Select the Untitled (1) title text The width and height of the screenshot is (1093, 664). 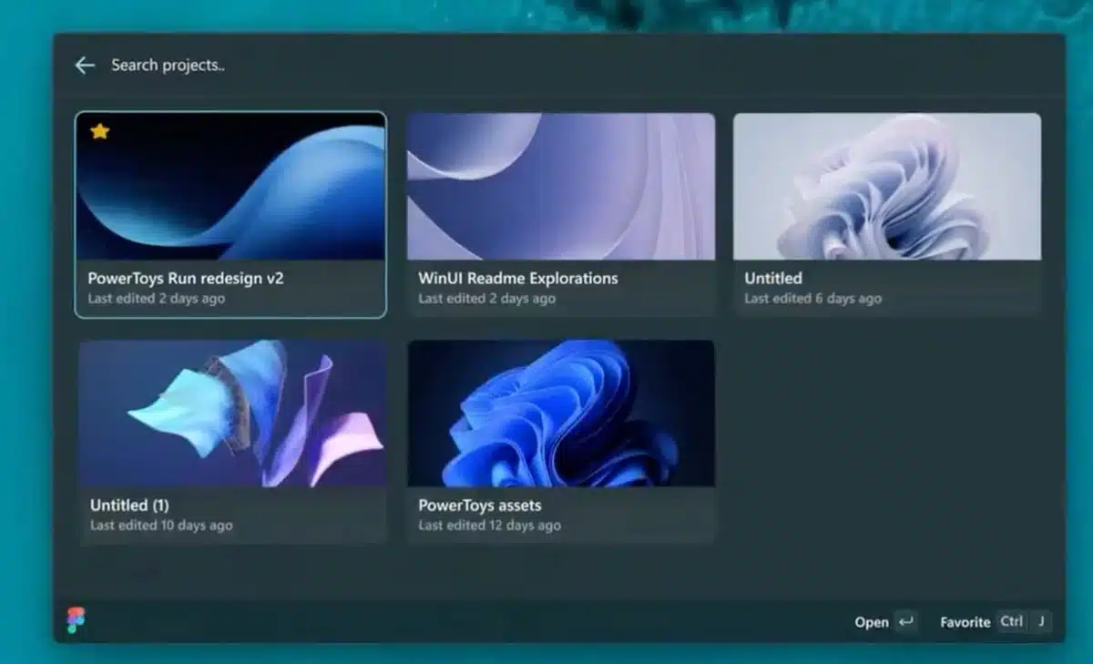point(129,506)
